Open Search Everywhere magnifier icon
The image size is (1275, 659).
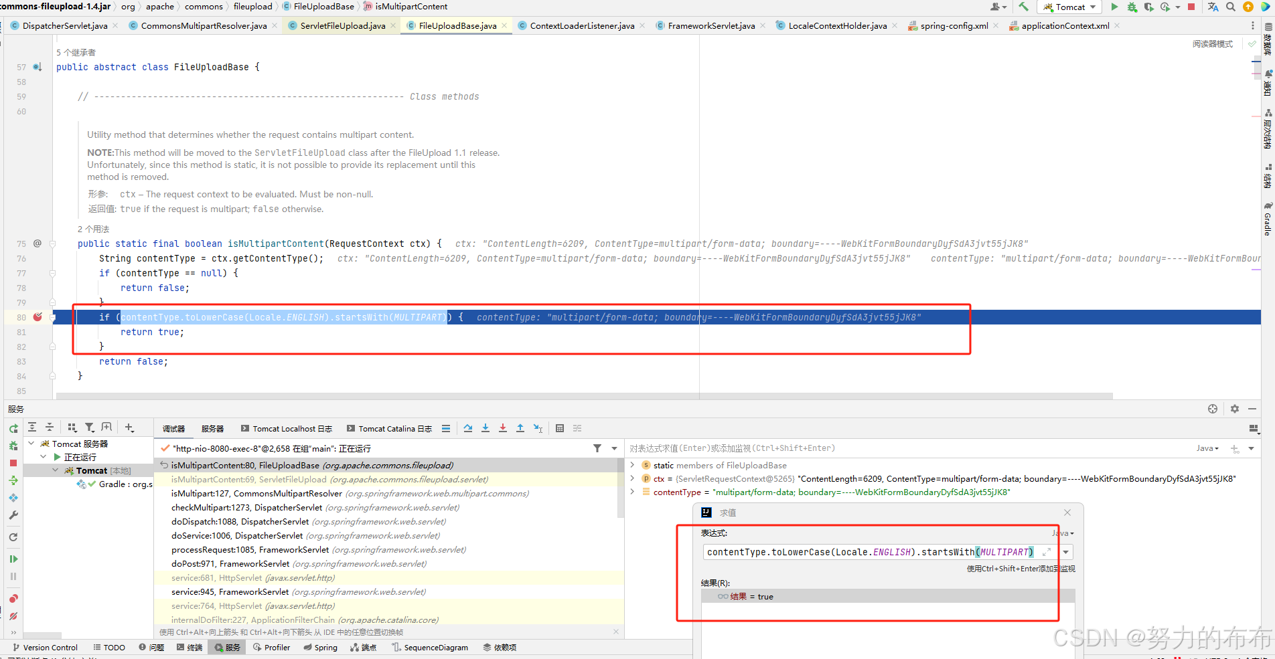pos(1231,7)
